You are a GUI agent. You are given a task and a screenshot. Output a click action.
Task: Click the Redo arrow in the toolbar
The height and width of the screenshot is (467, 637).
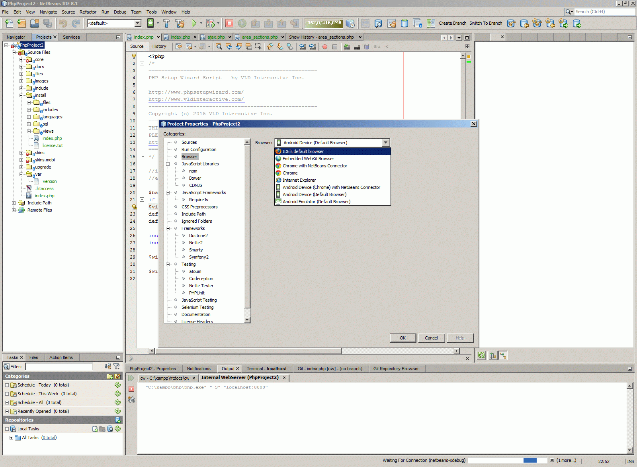point(76,23)
